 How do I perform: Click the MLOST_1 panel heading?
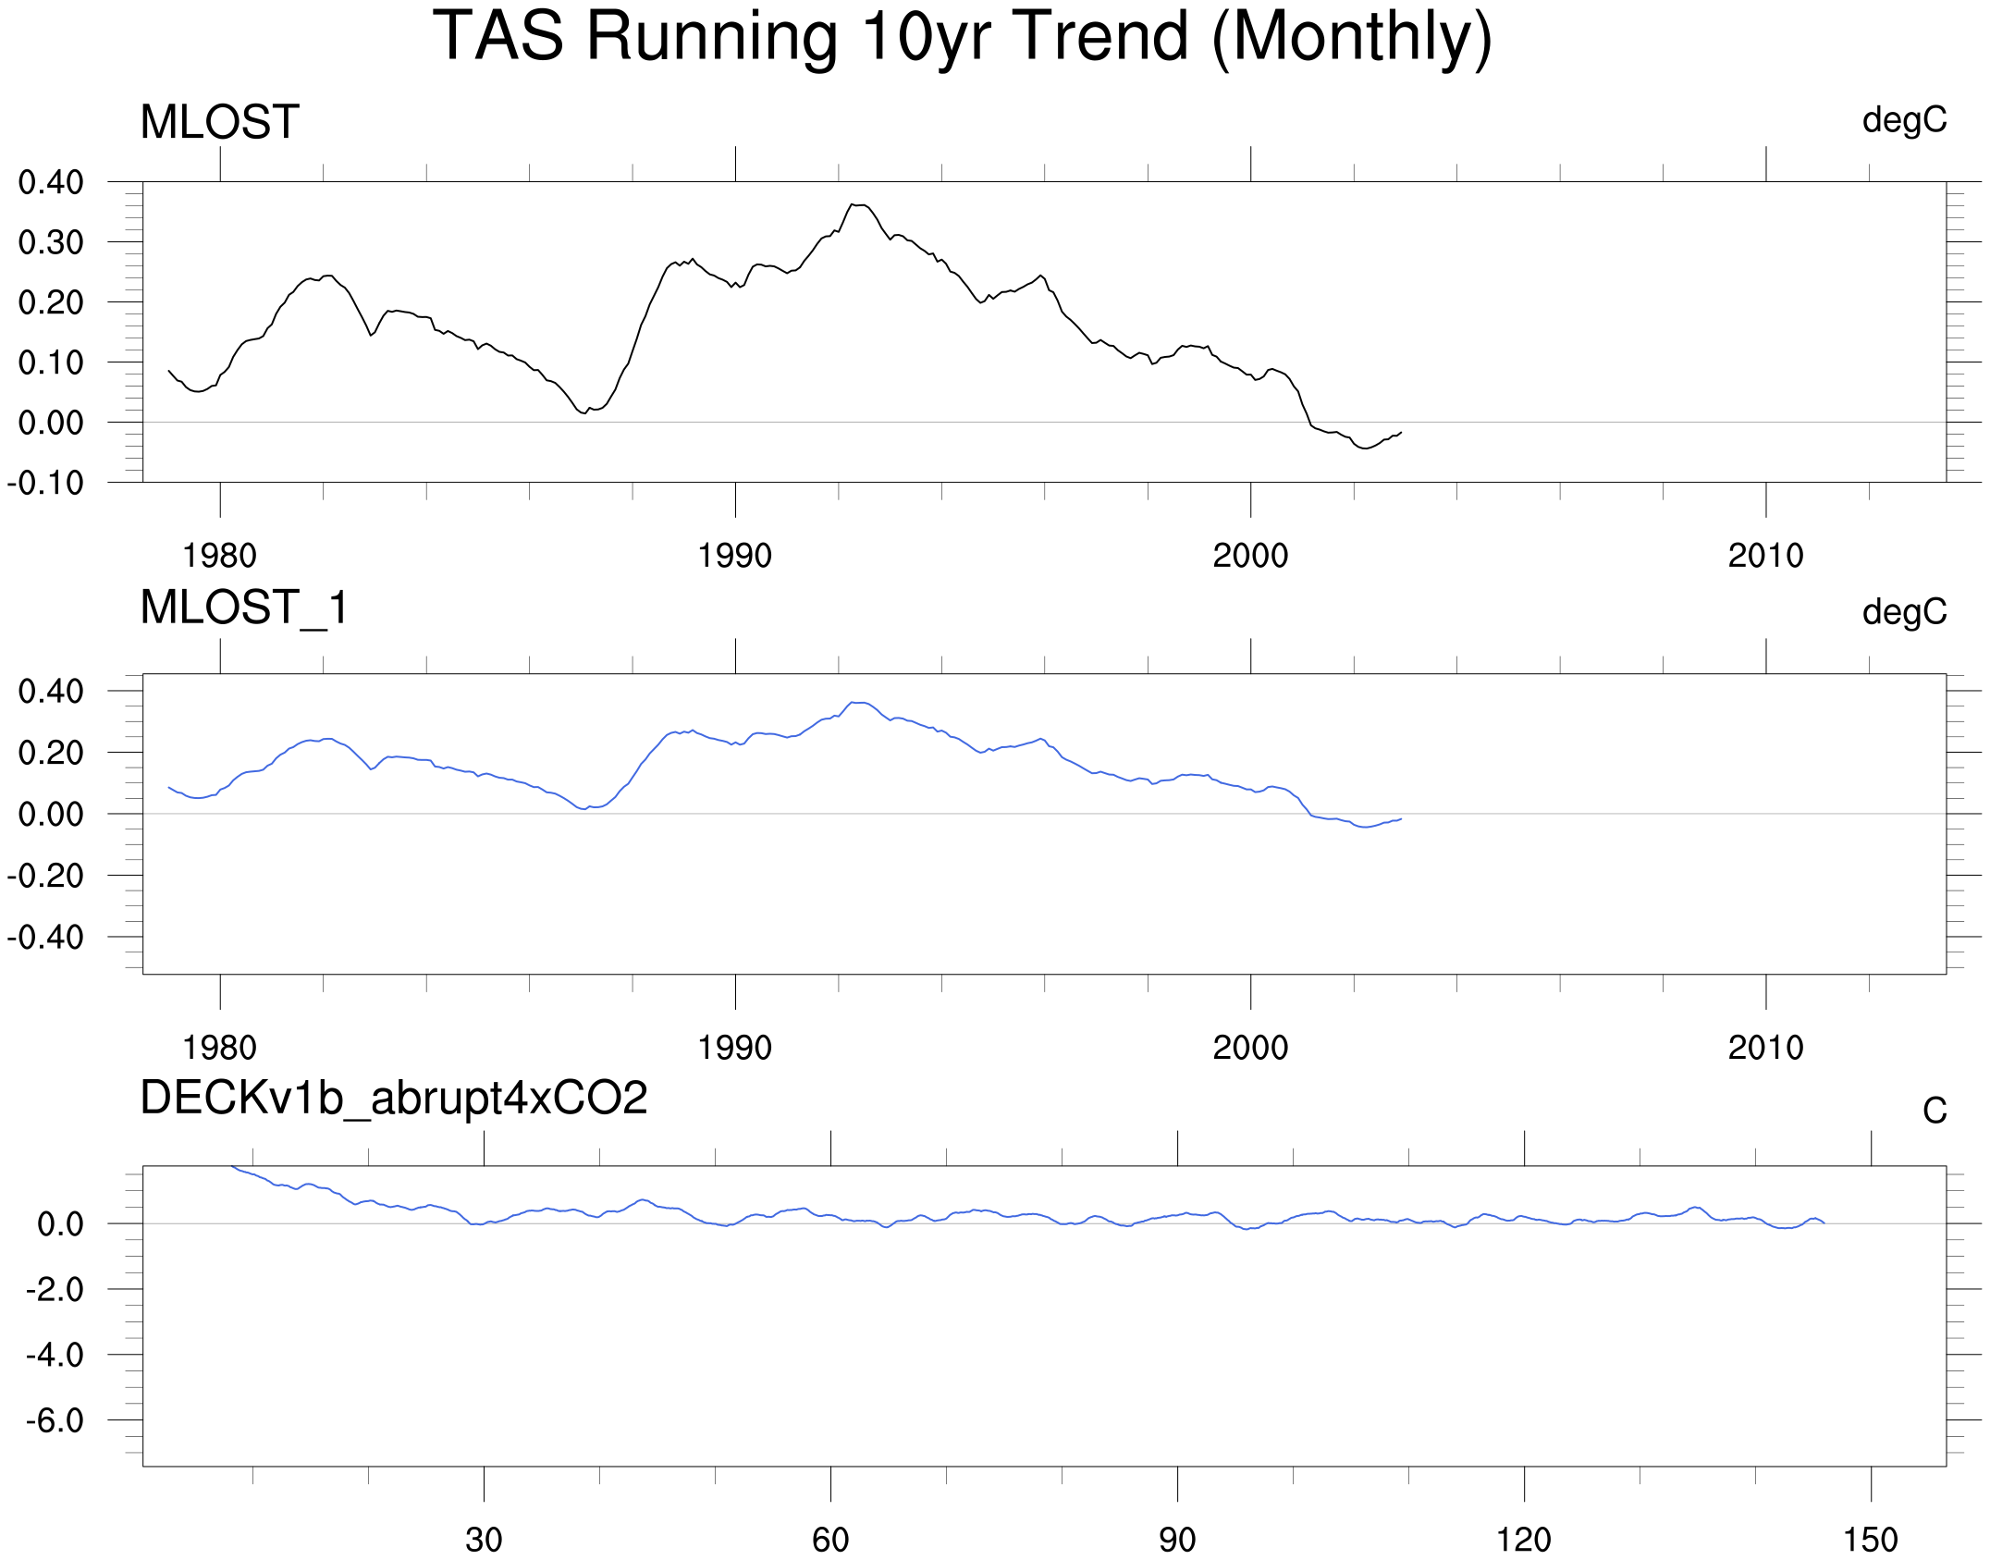point(244,608)
